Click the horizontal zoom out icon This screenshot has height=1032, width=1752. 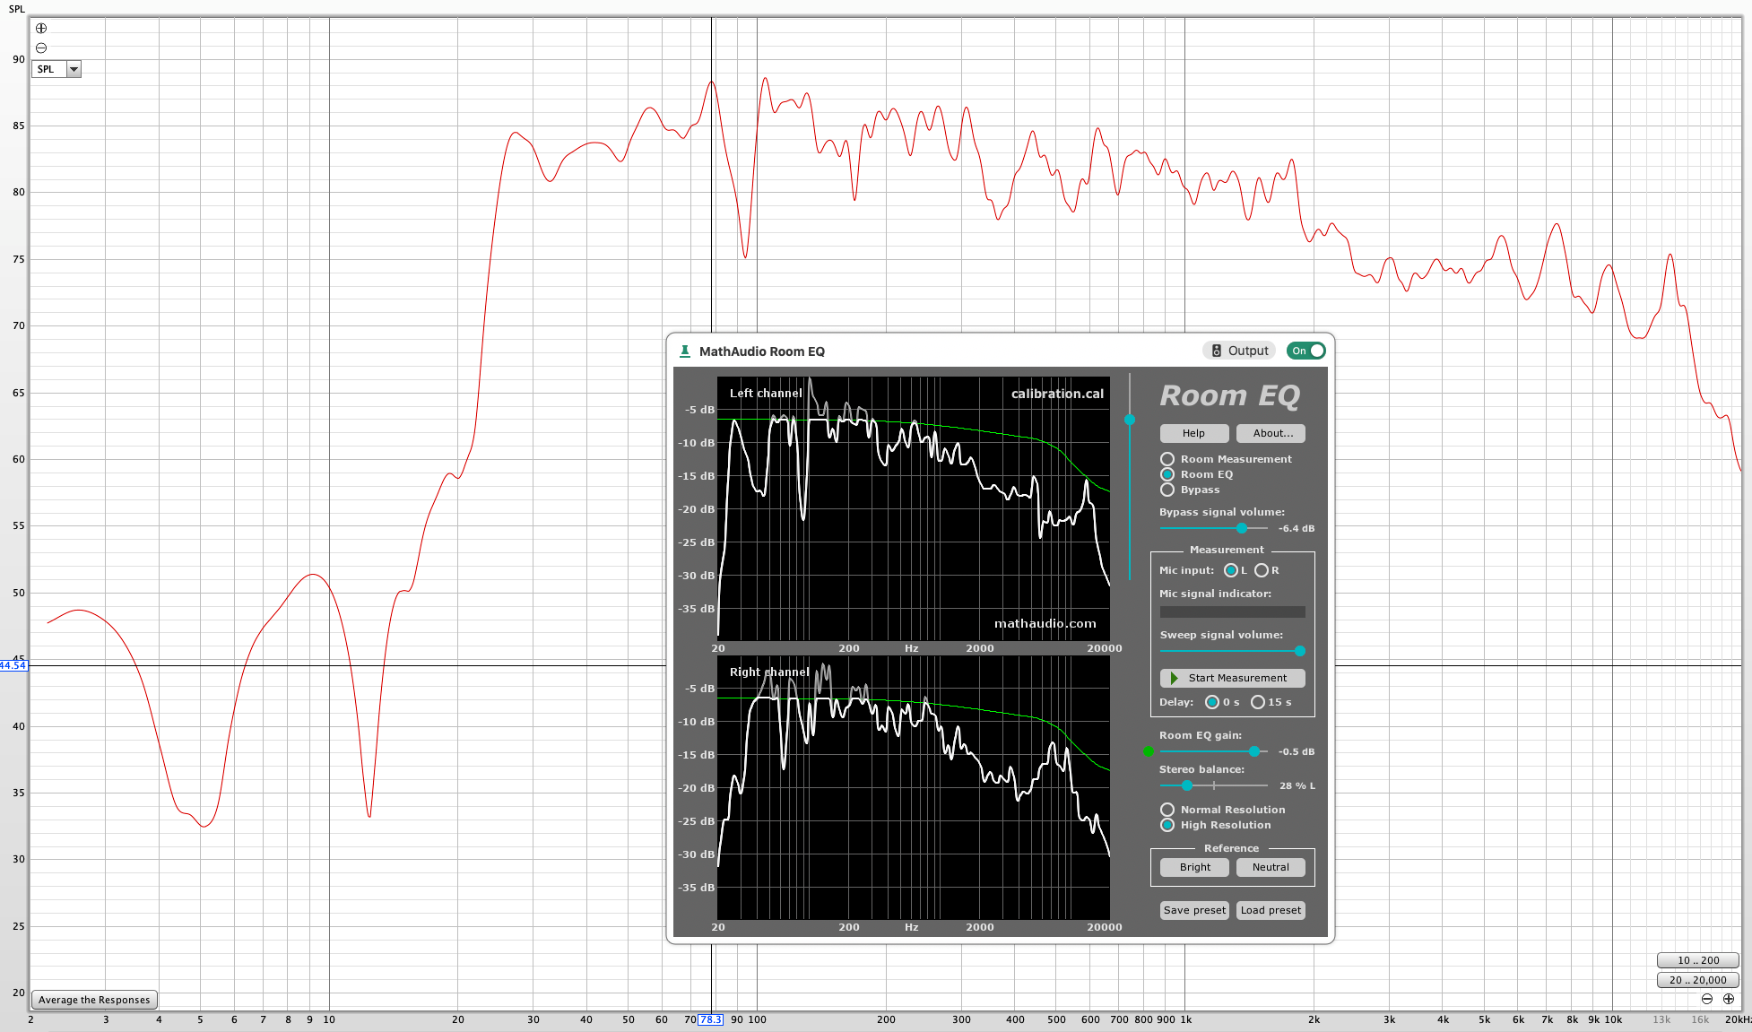pyautogui.click(x=1707, y=999)
